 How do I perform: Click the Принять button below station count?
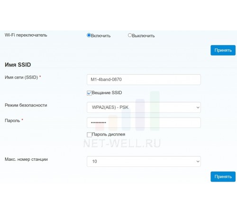coord(223,176)
